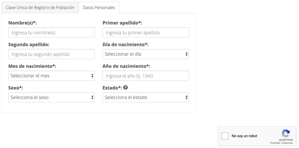Expand the "Selecciona el estado" dropdown
Image resolution: width=299 pixels, height=148 pixels.
[x=145, y=97]
